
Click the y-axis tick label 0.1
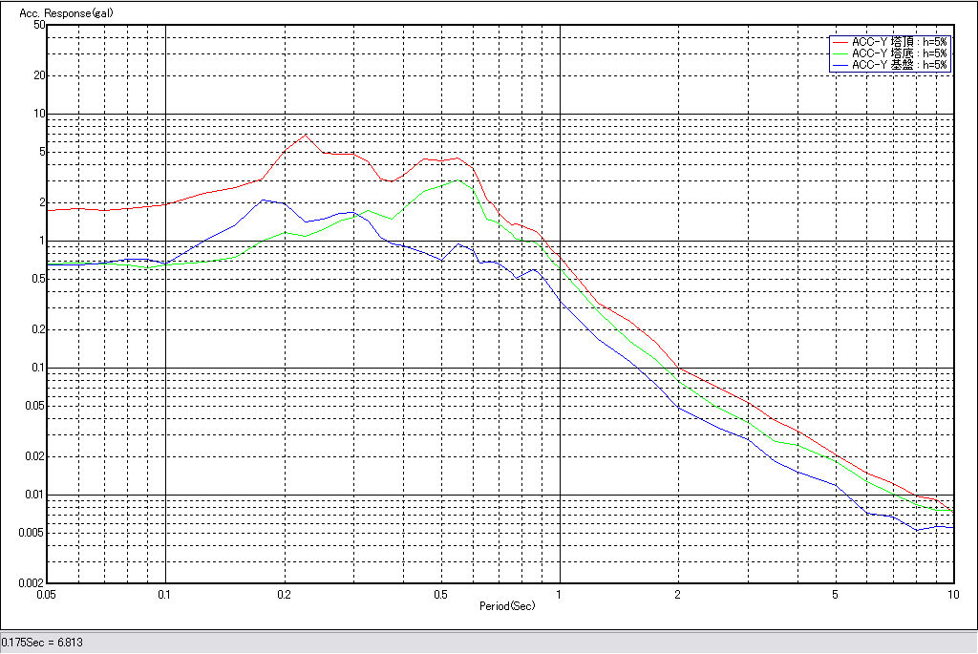(38, 368)
